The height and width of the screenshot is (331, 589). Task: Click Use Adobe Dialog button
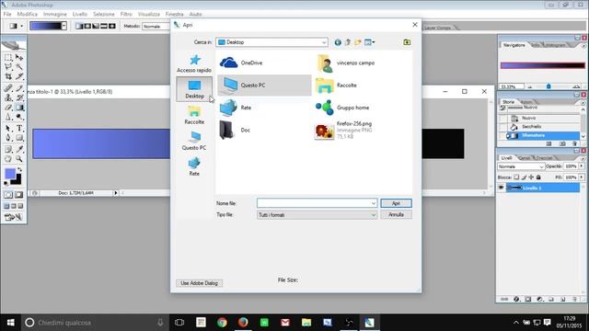[199, 283]
